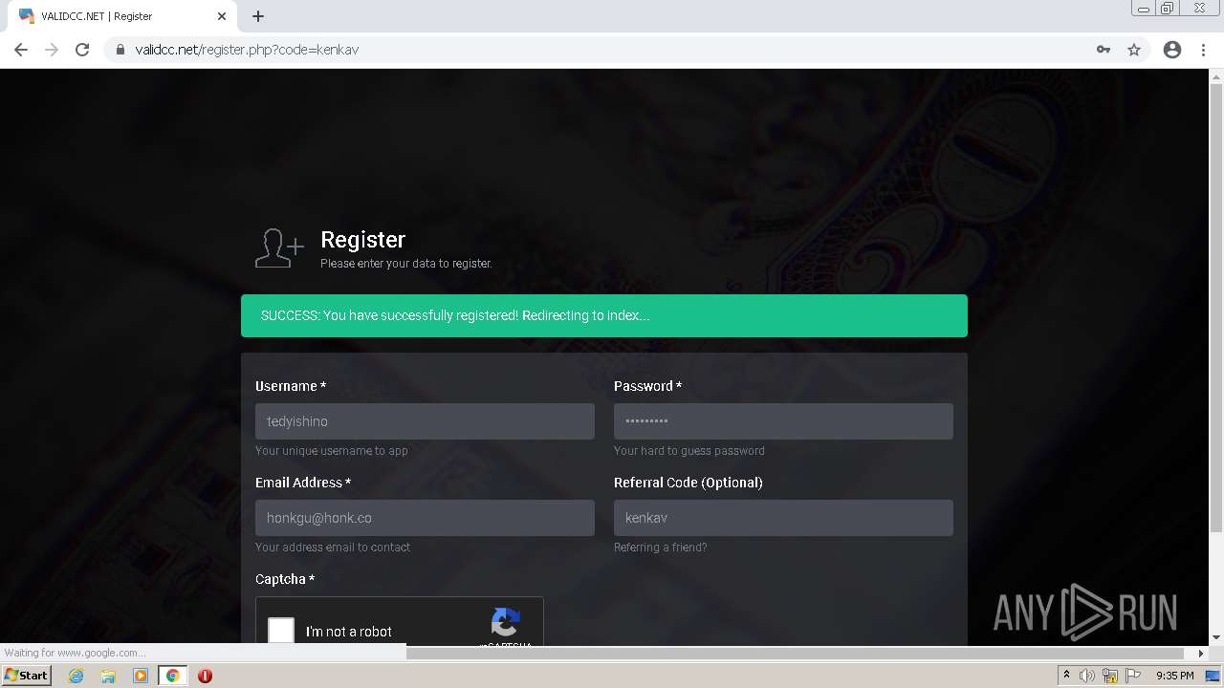
Task: Click the Referral Code field
Action: (x=783, y=518)
